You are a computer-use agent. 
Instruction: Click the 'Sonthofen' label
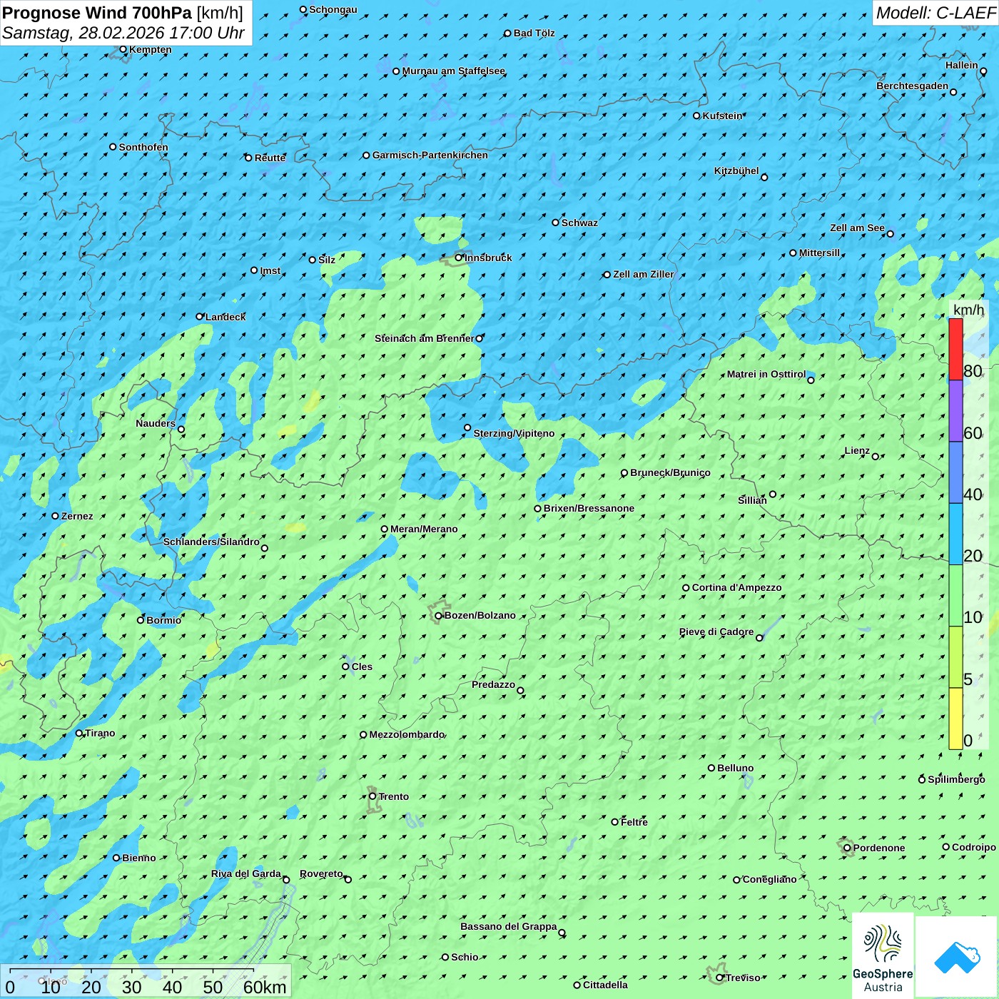143,147
